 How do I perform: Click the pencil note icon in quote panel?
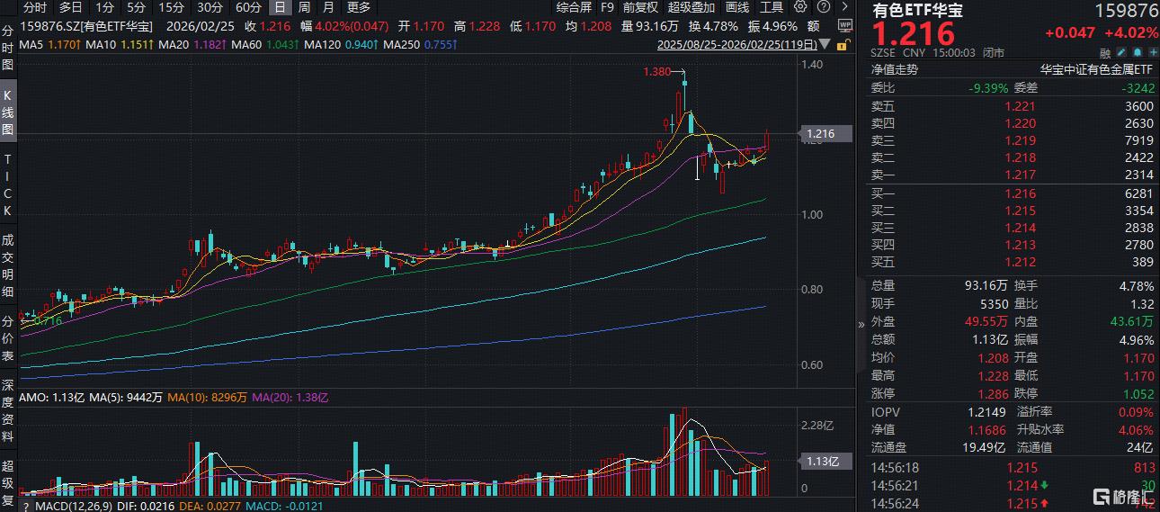tap(1121, 53)
